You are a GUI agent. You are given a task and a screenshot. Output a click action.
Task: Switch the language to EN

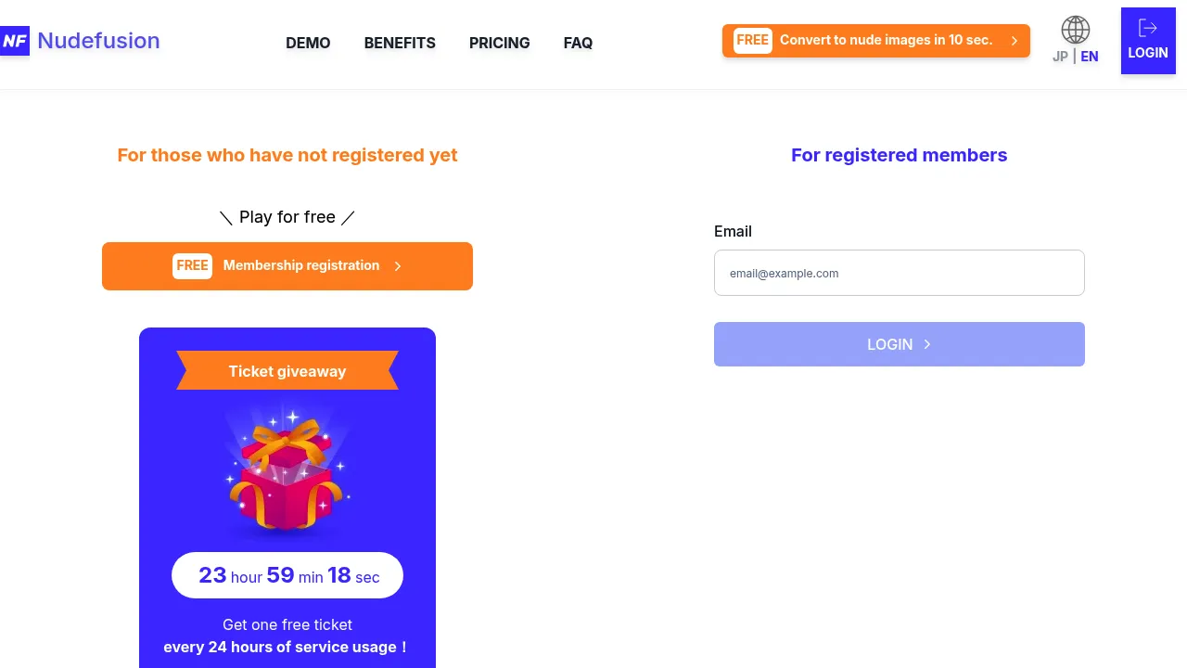[x=1090, y=57]
